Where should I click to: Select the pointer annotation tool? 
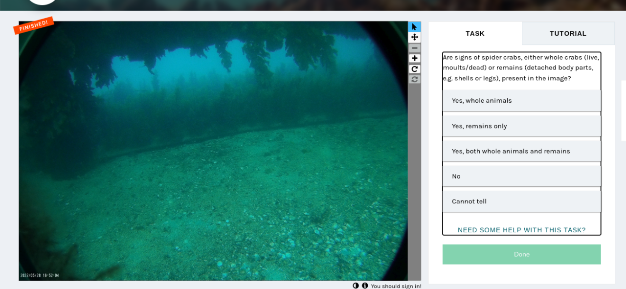coord(414,26)
